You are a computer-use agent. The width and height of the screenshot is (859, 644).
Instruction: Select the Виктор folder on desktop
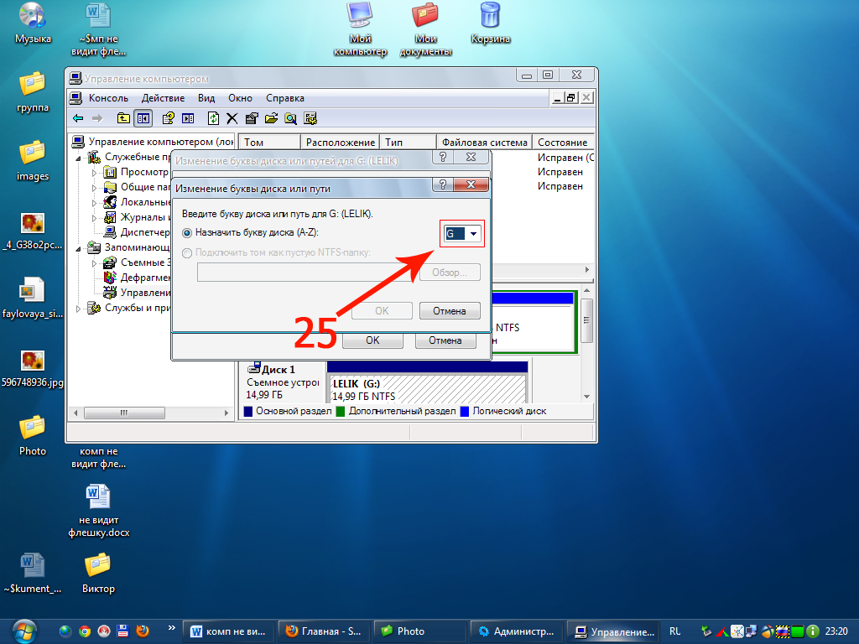(x=99, y=573)
